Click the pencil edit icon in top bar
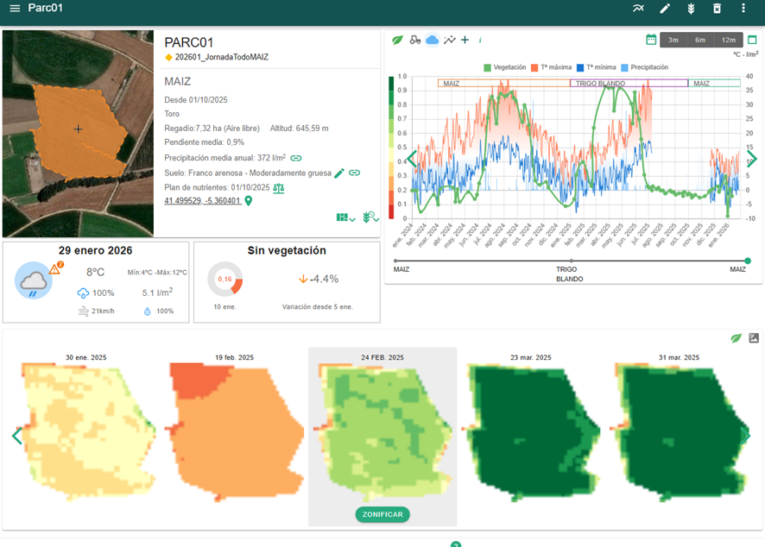 [x=665, y=9]
